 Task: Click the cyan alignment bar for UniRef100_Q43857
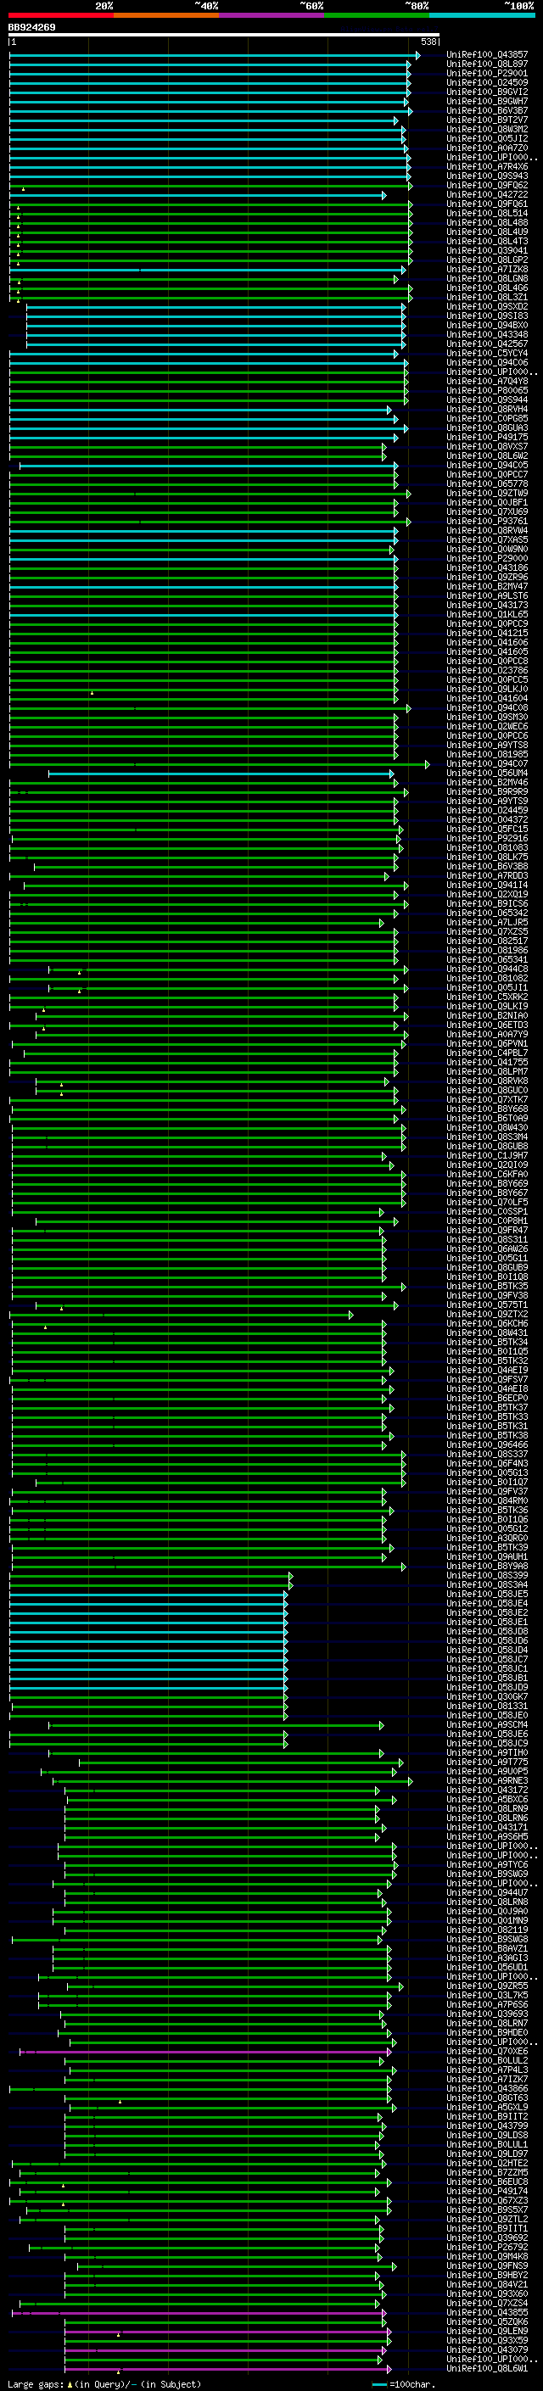(213, 55)
